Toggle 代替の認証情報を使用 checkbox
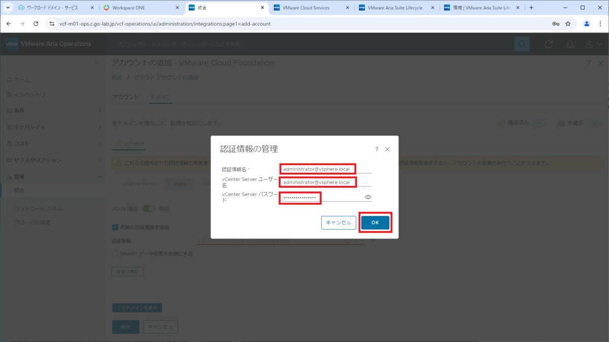The width and height of the screenshot is (609, 342). [x=115, y=227]
